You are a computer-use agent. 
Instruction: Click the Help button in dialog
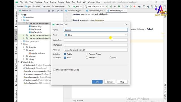[x=122, y=82]
